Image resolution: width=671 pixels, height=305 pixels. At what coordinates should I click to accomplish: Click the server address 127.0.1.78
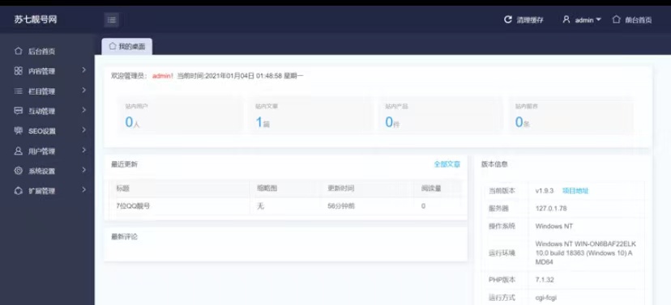(551, 209)
